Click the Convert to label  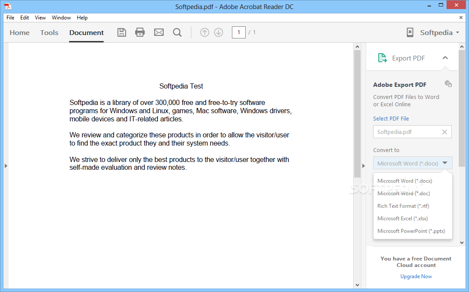(x=386, y=150)
